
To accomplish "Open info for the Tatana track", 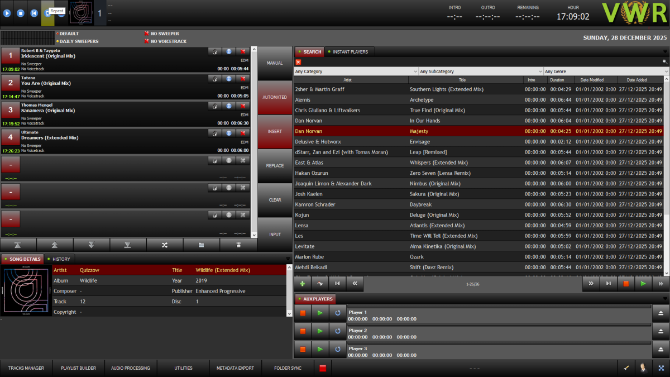I will 229,78.
